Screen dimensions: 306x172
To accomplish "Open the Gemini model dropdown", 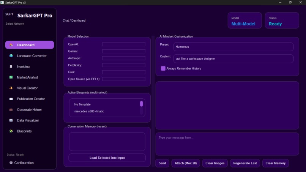I will 124,51.
